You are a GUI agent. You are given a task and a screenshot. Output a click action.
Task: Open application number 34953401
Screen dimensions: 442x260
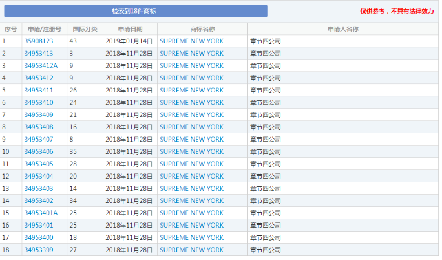39,225
